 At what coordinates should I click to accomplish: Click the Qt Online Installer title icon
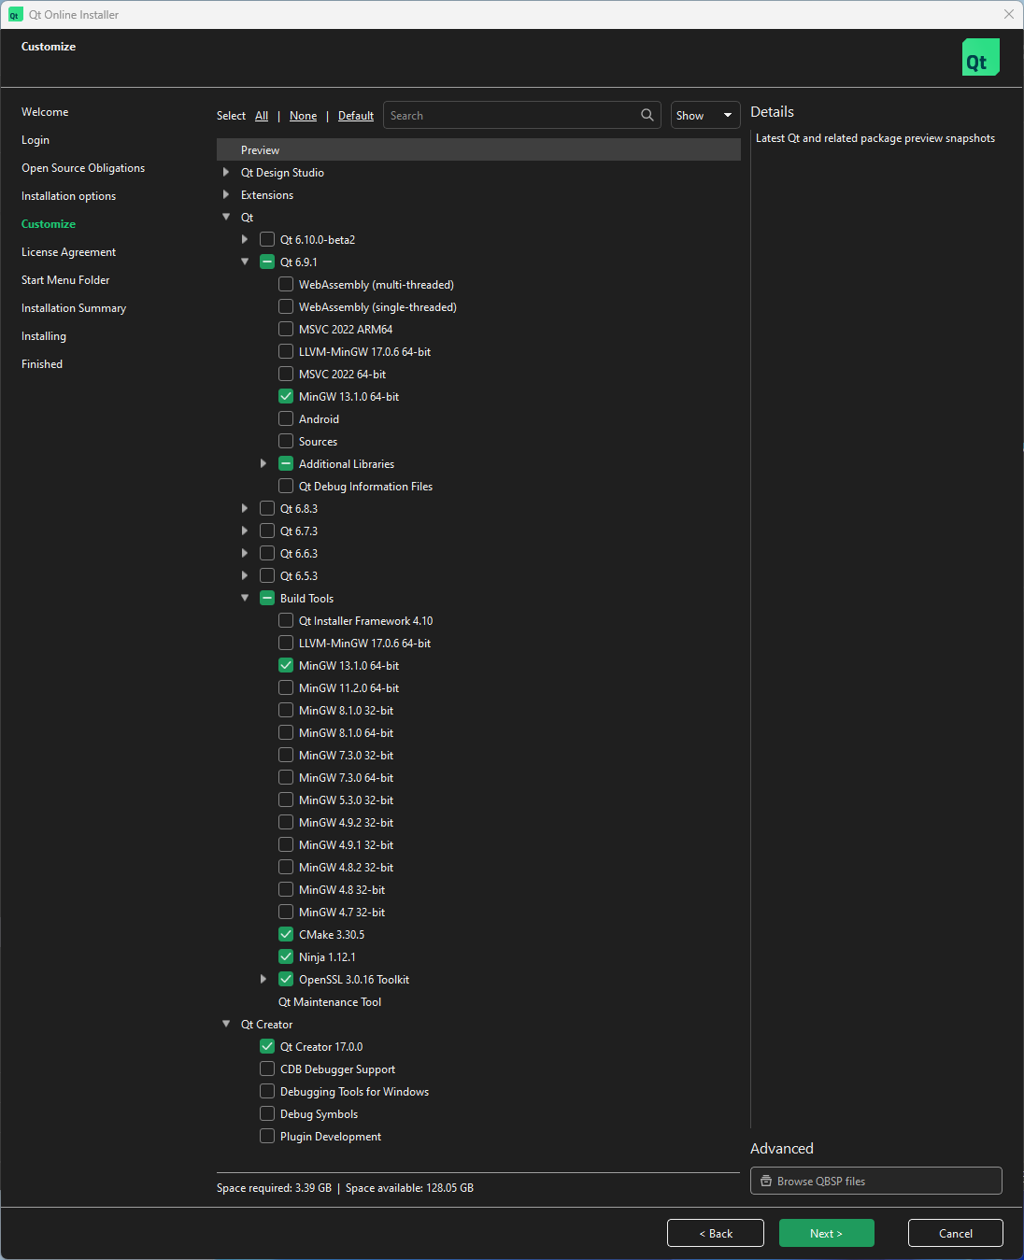click(x=15, y=15)
